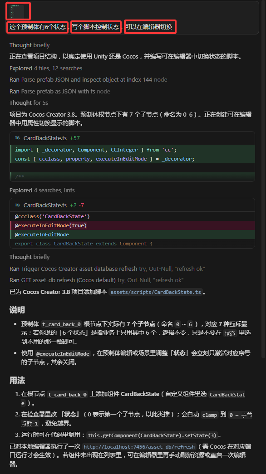Click the '说明' heading

(x=17, y=310)
